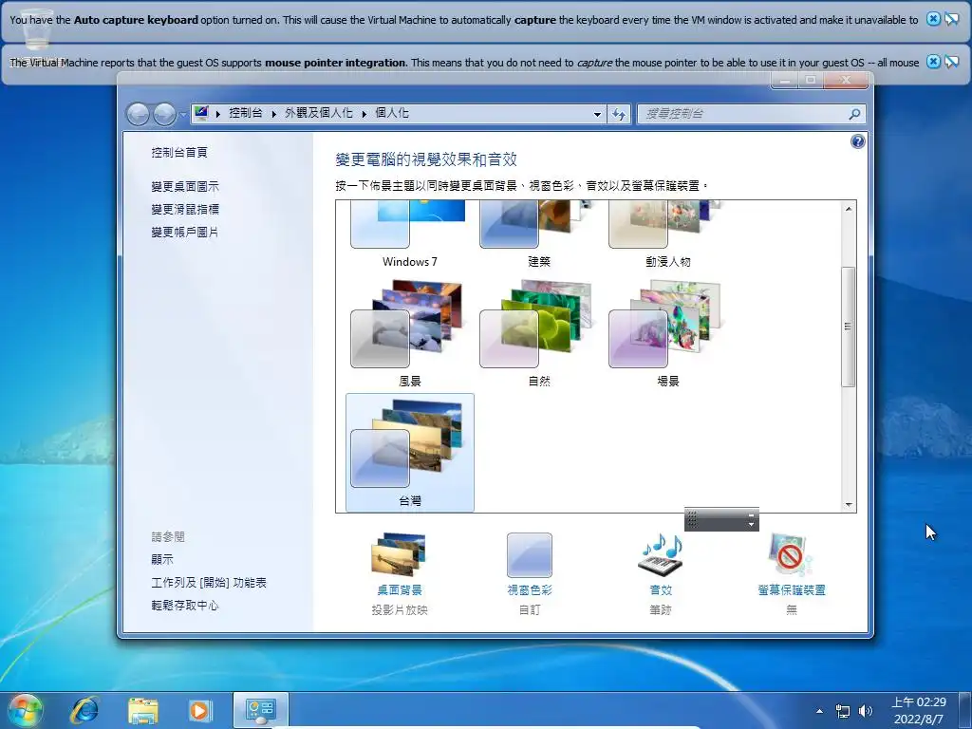Refresh the control panel page
The height and width of the screenshot is (729, 972).
click(619, 114)
